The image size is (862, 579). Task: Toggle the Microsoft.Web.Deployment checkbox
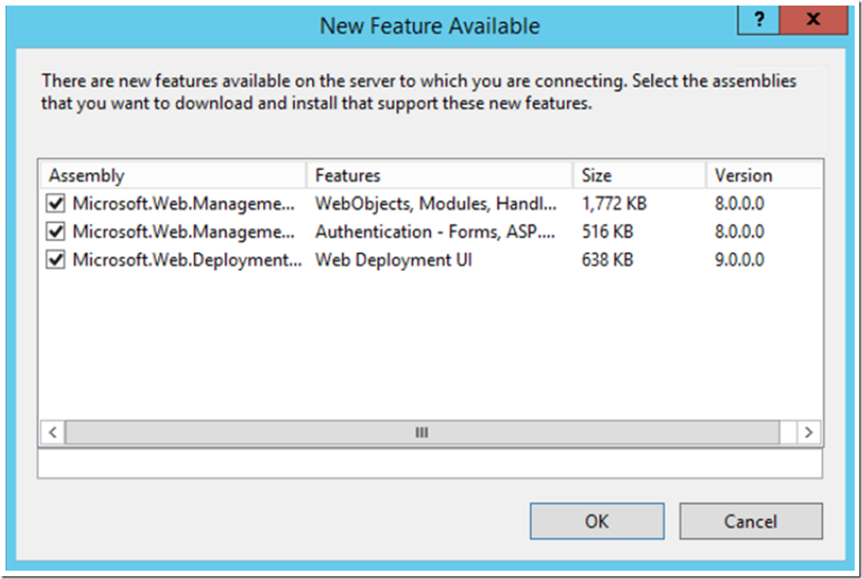(x=56, y=260)
